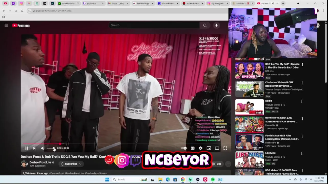Go back in browser history
The height and width of the screenshot is (184, 328).
(x=4, y=11)
